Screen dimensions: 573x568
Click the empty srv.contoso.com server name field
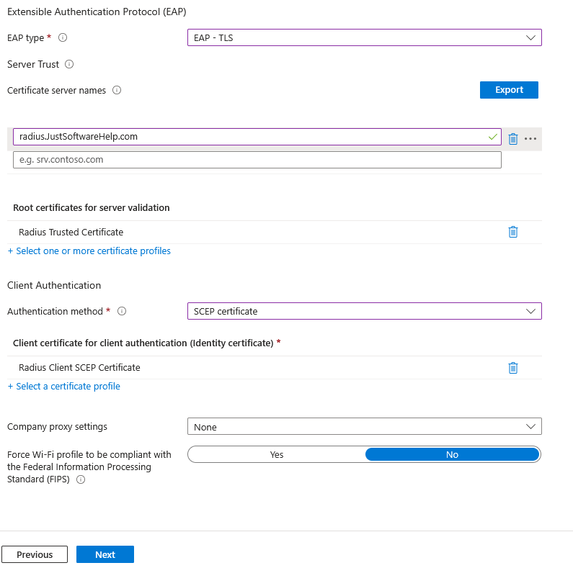tap(257, 160)
